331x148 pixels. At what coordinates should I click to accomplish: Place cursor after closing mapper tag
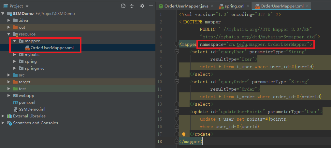[x=203, y=142]
